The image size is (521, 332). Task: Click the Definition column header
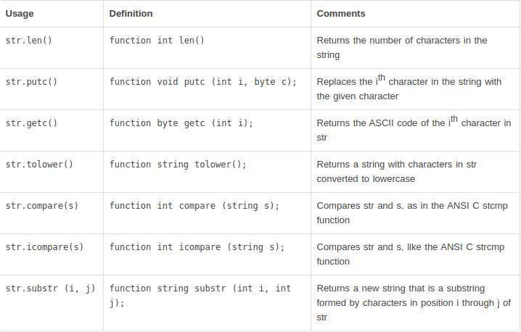click(x=131, y=14)
